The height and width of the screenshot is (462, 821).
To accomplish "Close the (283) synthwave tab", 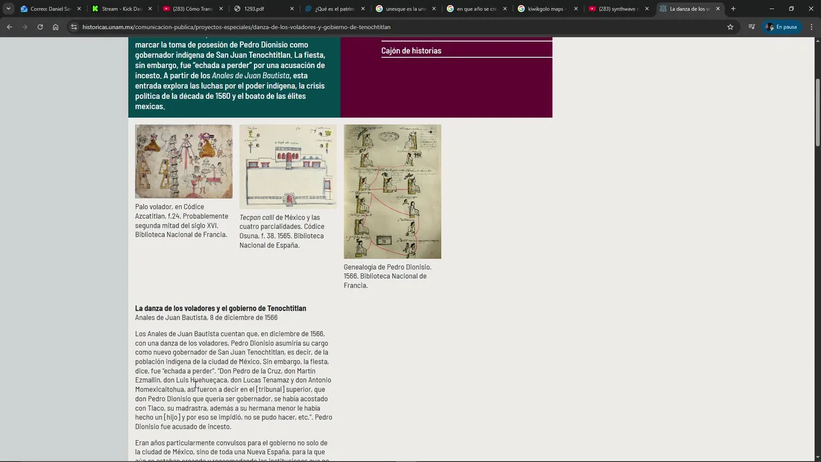I will pyautogui.click(x=647, y=9).
